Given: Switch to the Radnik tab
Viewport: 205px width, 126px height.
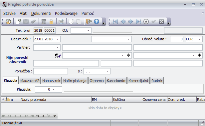Looking at the screenshot, I should click(x=157, y=81).
